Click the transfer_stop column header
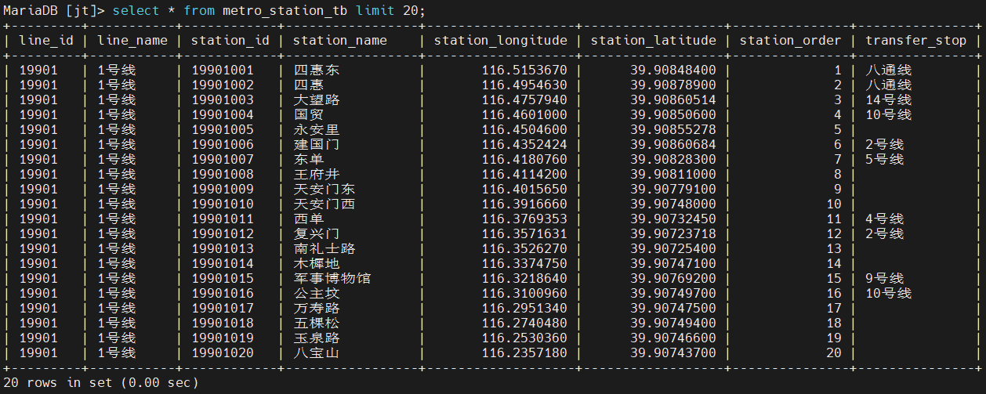Image resolution: width=986 pixels, height=394 pixels. click(x=915, y=40)
